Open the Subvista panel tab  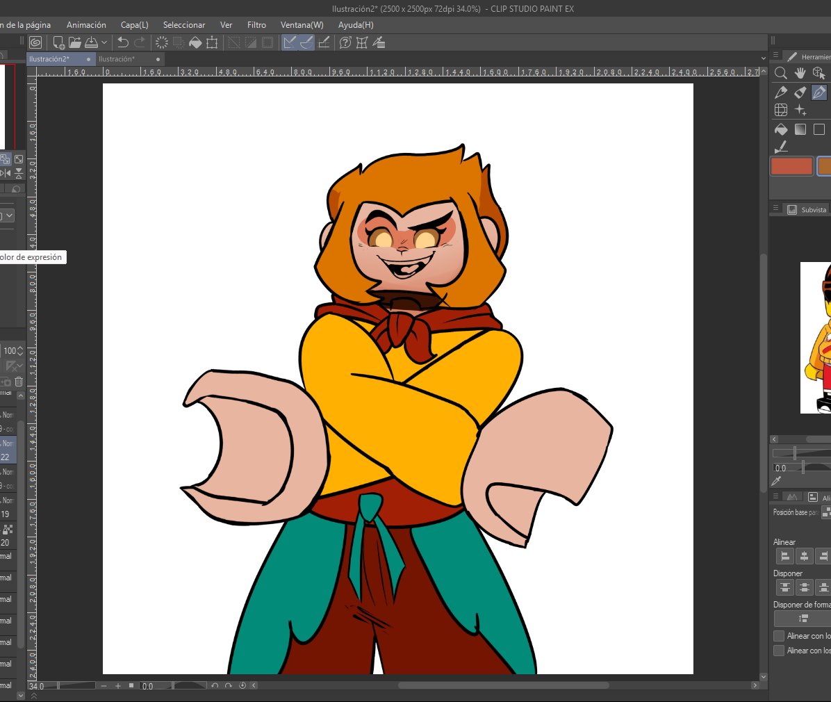click(807, 209)
